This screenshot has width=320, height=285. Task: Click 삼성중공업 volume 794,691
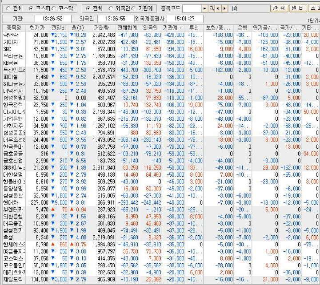[106, 133]
